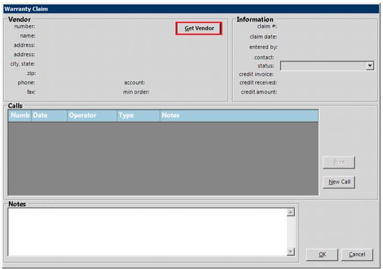Click the Notes scrollbar up arrow
The width and height of the screenshot is (383, 269).
pyautogui.click(x=290, y=212)
